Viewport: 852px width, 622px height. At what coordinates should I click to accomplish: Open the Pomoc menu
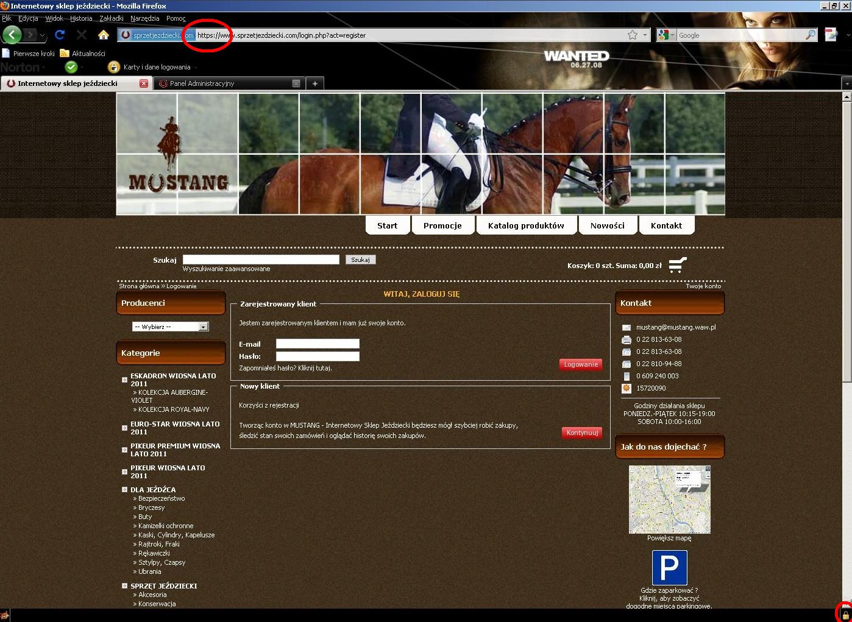tap(176, 18)
